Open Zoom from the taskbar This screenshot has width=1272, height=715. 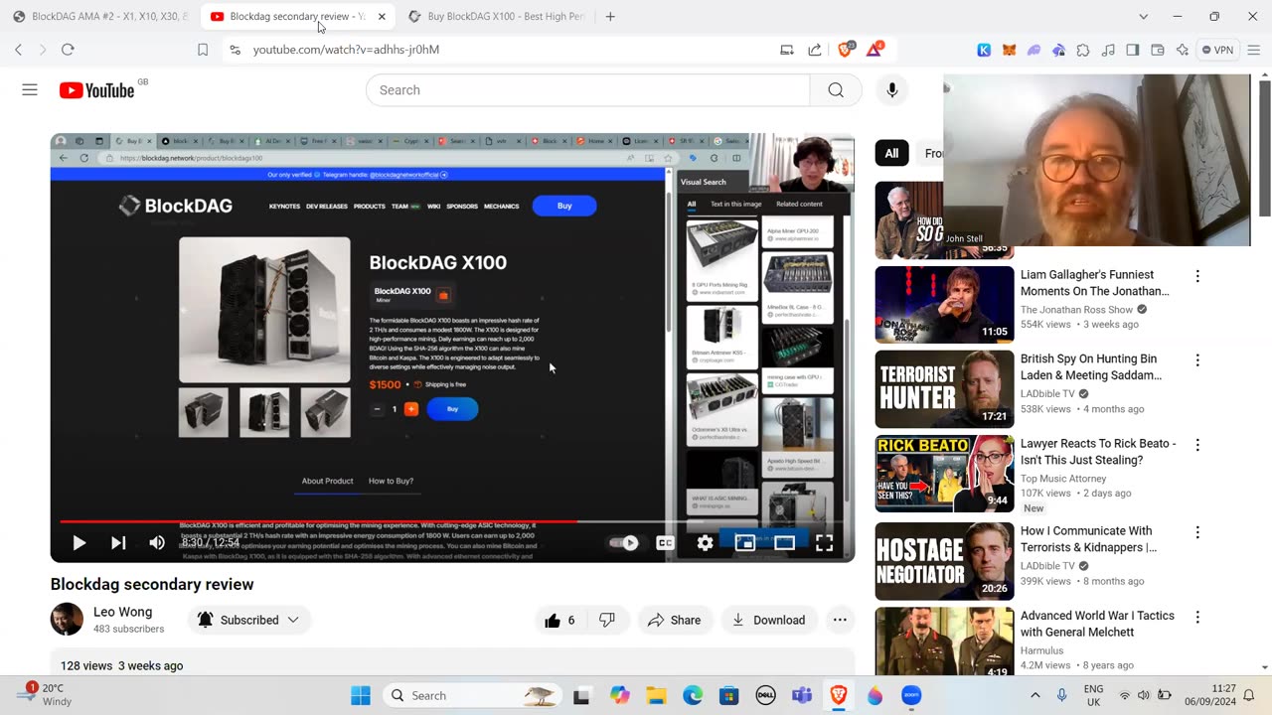911,695
